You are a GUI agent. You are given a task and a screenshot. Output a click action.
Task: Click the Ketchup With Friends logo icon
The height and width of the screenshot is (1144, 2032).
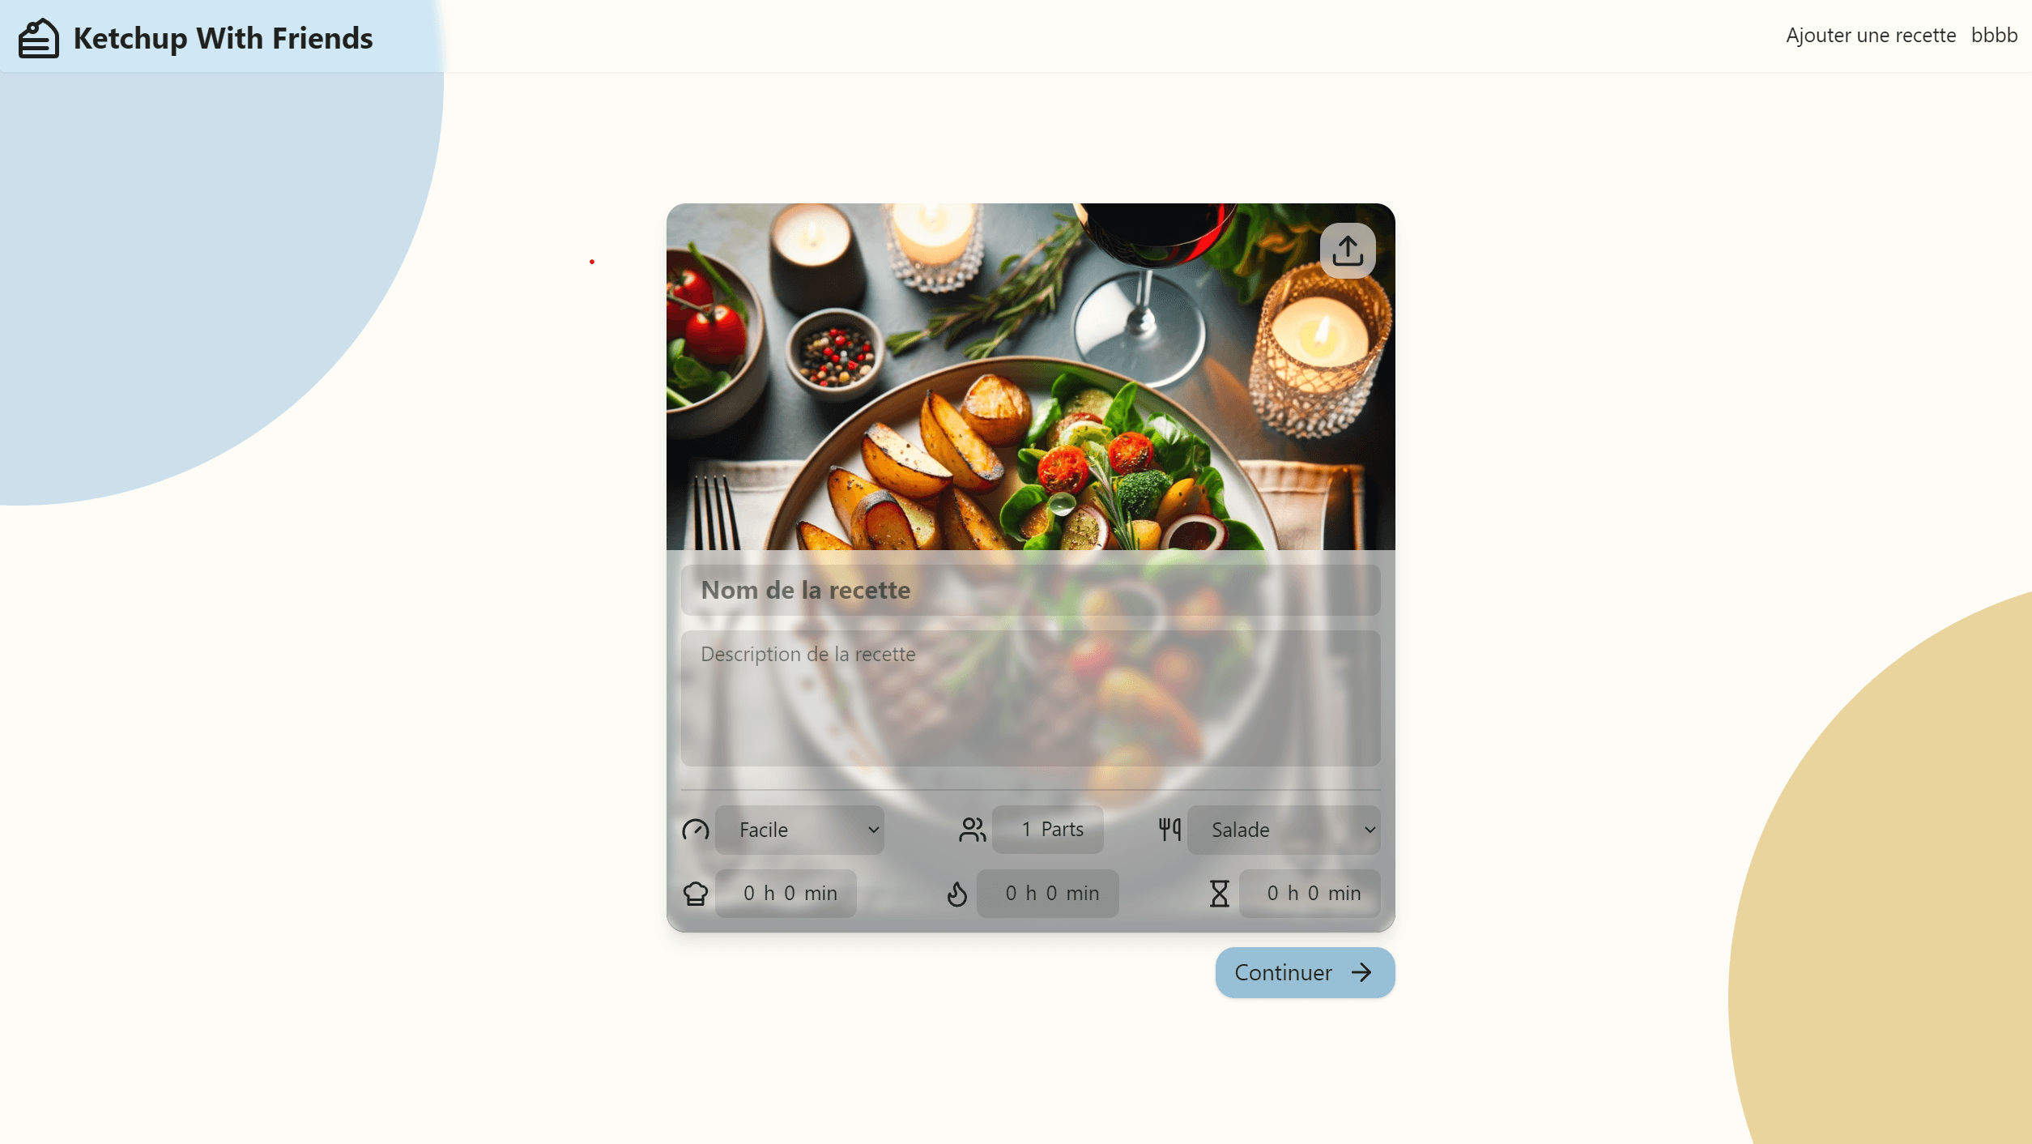click(38, 36)
